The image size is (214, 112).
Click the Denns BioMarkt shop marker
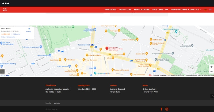(50, 55)
